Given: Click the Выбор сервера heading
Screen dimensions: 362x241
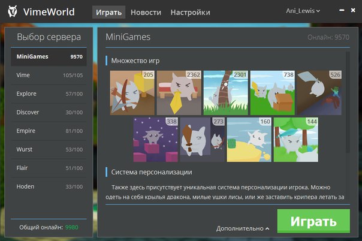Looking at the screenshot, I should coord(49,37).
